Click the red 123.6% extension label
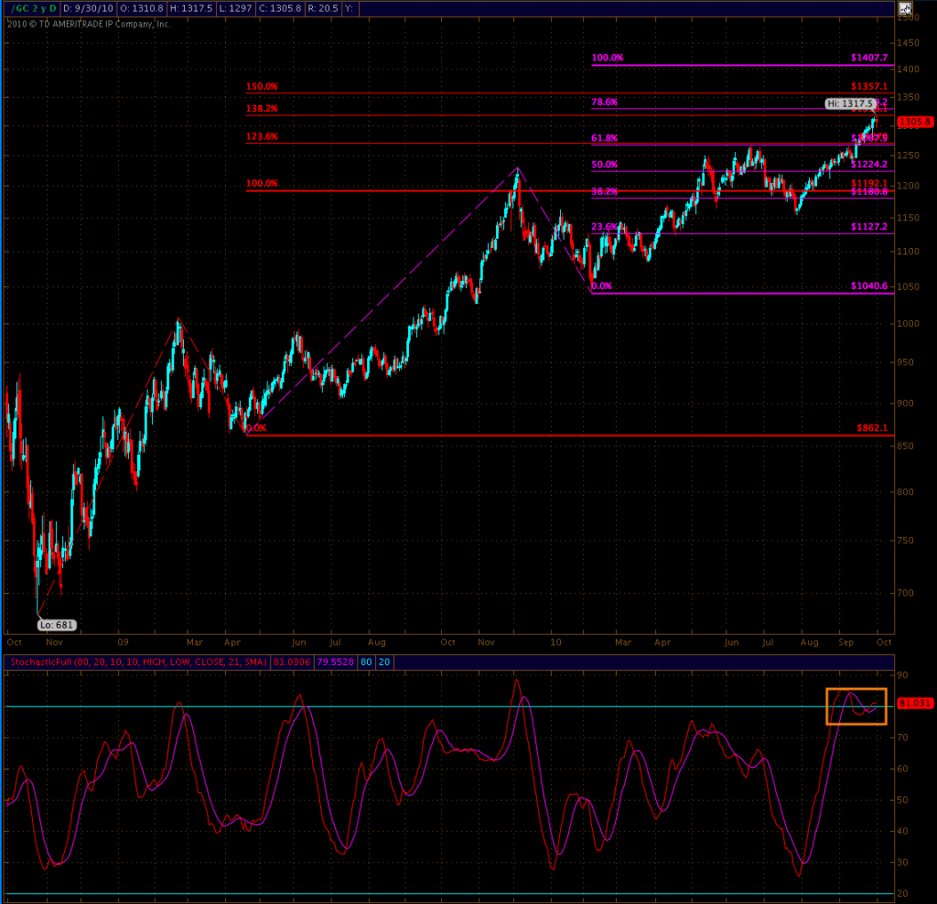The width and height of the screenshot is (937, 904). (x=261, y=136)
